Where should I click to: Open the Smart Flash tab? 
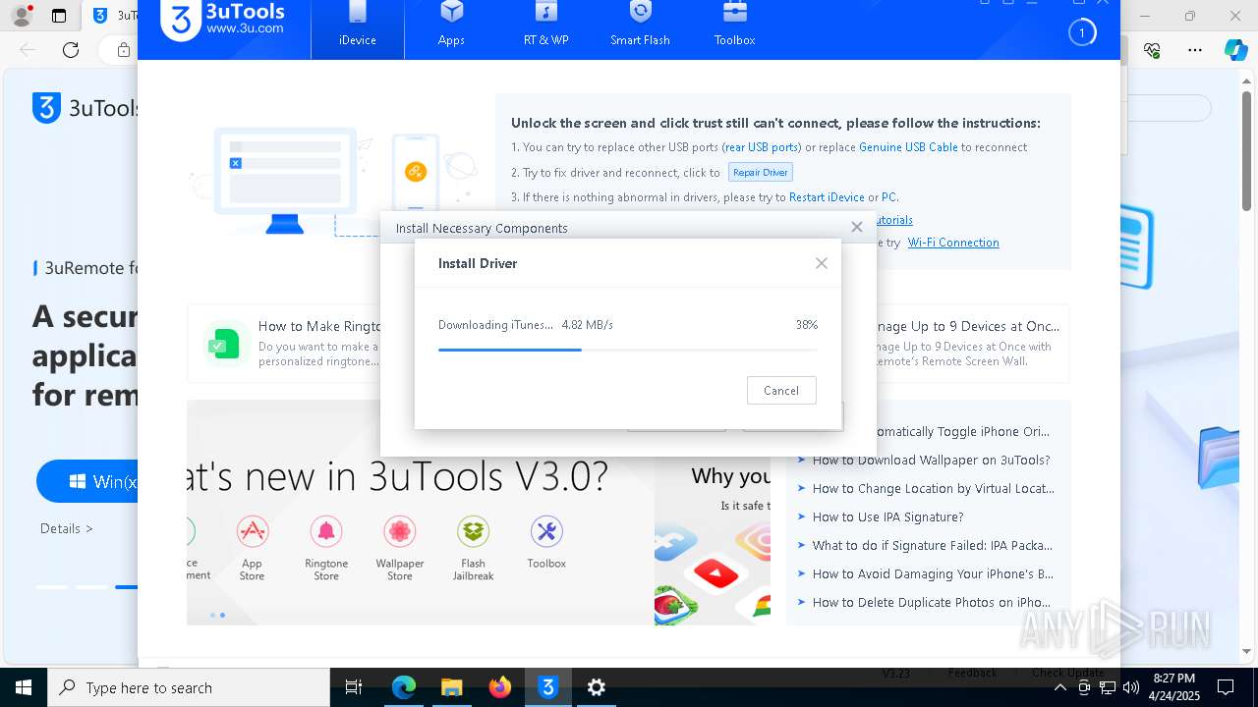pos(640,27)
